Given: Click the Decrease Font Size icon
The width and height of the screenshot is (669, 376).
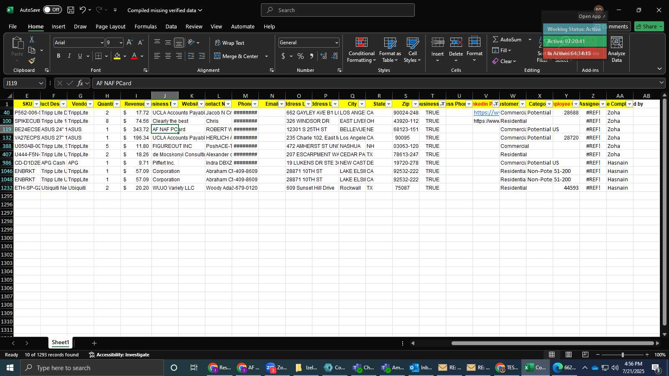Looking at the screenshot, I should point(140,43).
